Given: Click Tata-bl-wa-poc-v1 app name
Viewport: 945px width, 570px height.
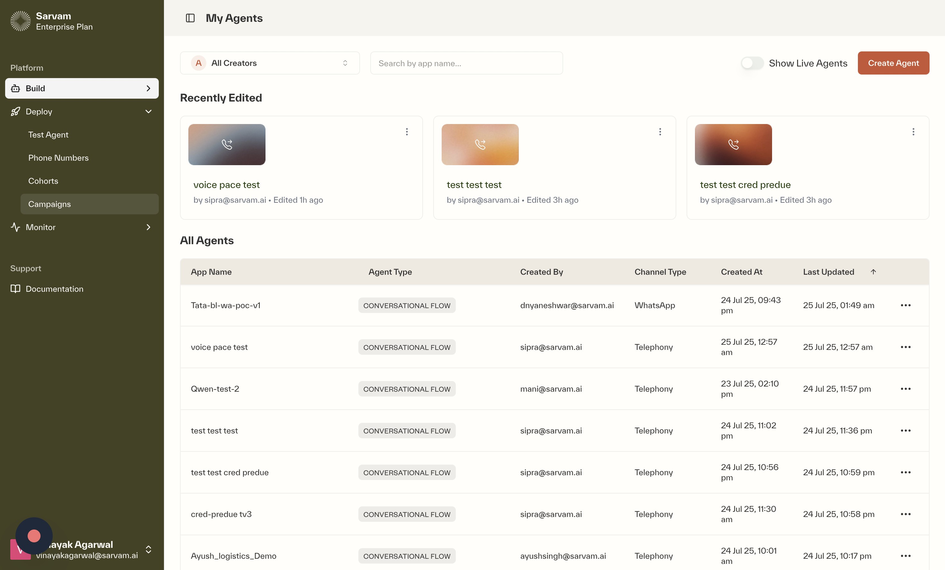Looking at the screenshot, I should pos(226,306).
